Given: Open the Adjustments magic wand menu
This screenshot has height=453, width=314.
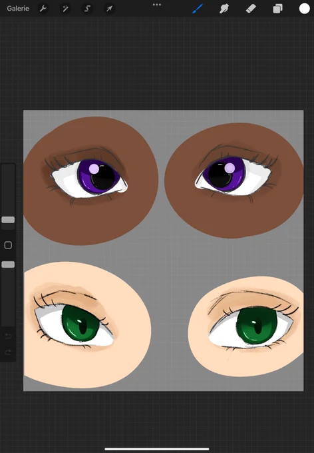Looking at the screenshot, I should (x=65, y=9).
